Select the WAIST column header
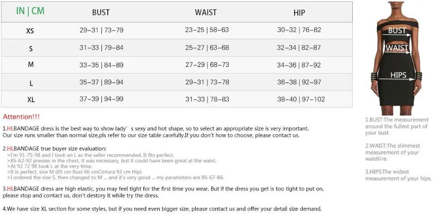This screenshot has width=447, height=223. point(206,12)
